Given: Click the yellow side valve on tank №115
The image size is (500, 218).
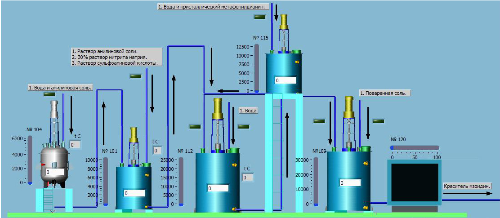Looking at the screenshot, I should point(297,62).
